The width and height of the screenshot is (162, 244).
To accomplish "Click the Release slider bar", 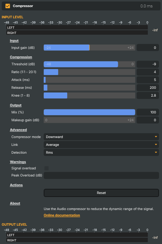I will 89,88.
